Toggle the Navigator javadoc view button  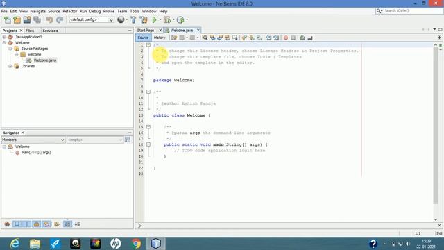(x=128, y=140)
